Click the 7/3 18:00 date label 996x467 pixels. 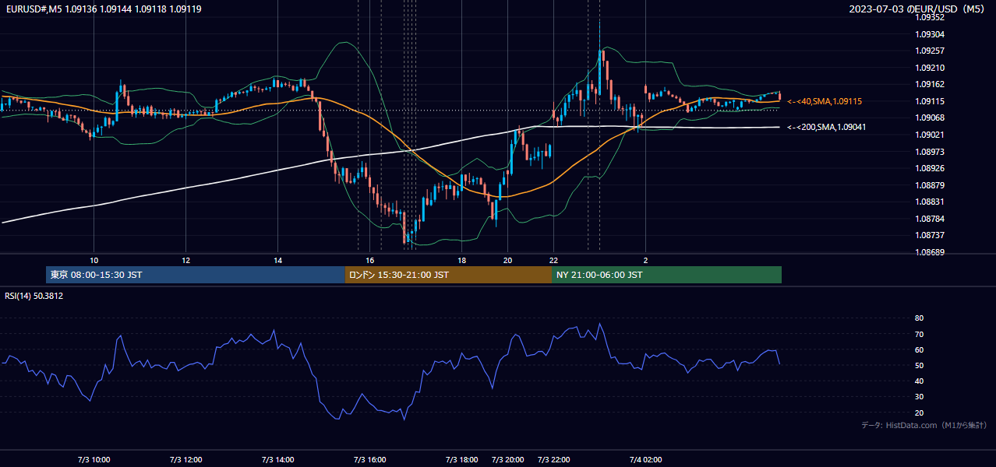pyautogui.click(x=462, y=460)
